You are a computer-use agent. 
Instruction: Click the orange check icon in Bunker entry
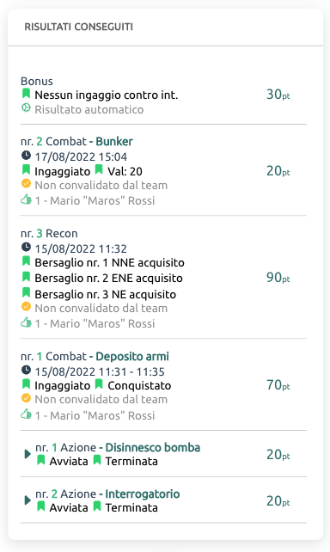tap(26, 183)
